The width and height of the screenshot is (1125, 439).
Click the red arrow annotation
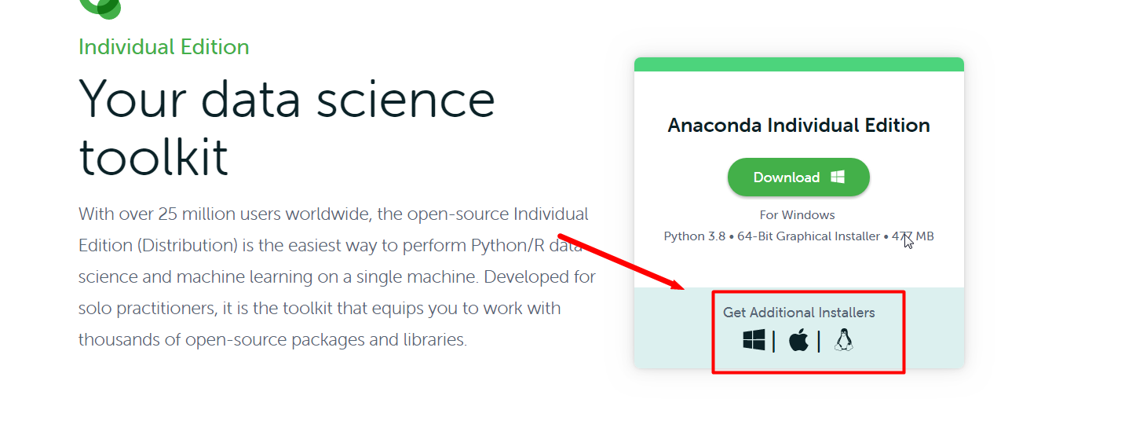tap(620, 261)
